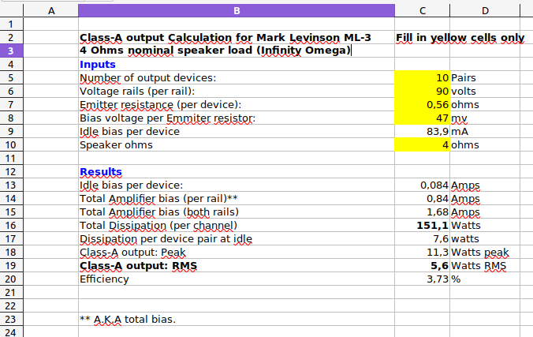Click the title cell 'Class-A output Calculation for Mark Levinson ML-3'
The width and height of the screenshot is (533, 337).
(x=237, y=37)
